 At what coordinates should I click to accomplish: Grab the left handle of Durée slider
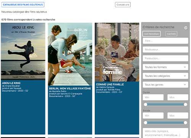click(x=146, y=104)
